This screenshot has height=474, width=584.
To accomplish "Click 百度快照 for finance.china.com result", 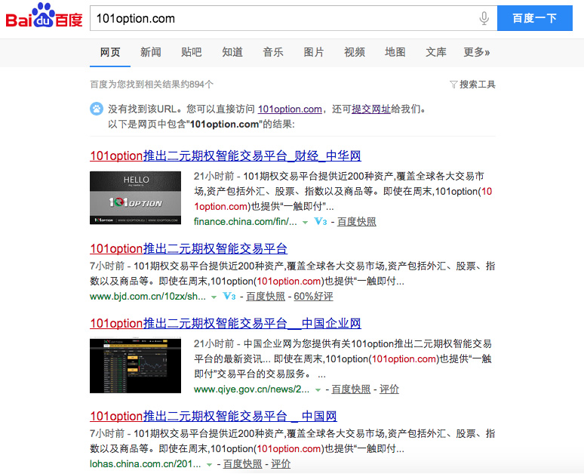I will (356, 222).
